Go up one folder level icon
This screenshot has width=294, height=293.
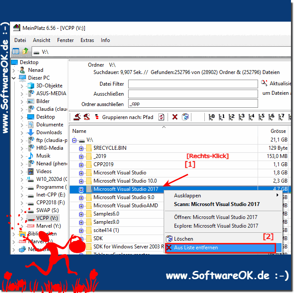pos(25,51)
